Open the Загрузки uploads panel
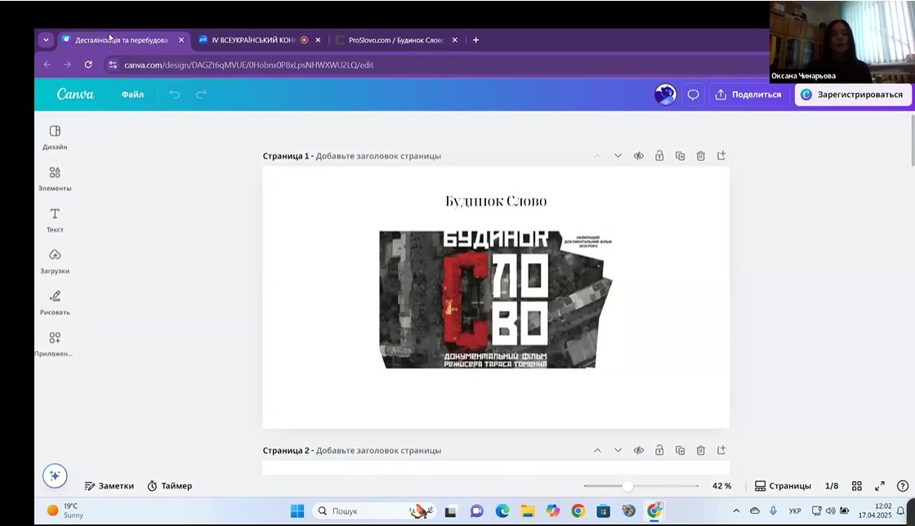The image size is (915, 526). tap(55, 261)
